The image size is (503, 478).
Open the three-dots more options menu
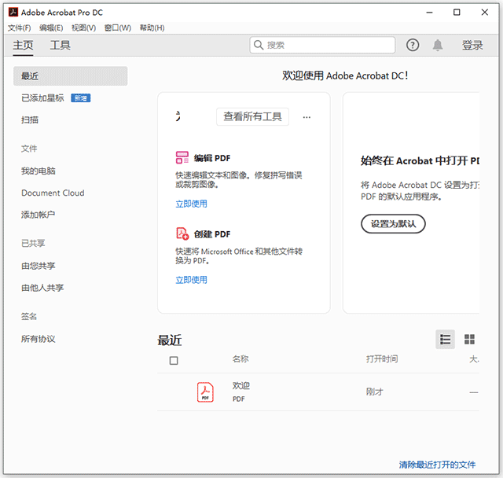coord(307,117)
